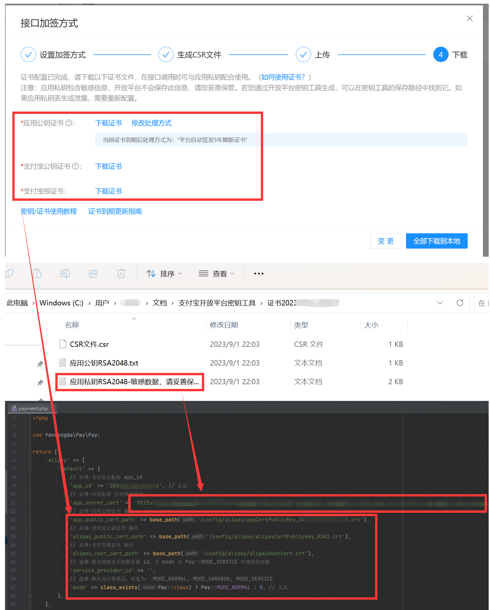
Task: Click the help icon beside 支付宝公钥证书
Action: [76, 166]
